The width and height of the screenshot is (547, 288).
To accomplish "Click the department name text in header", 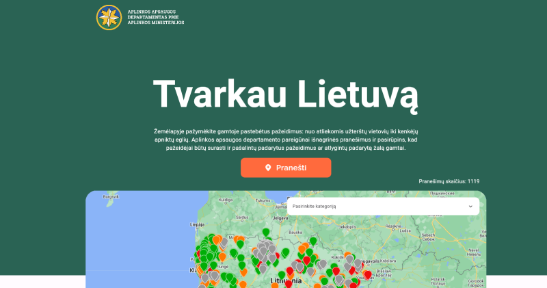I will coord(156,17).
